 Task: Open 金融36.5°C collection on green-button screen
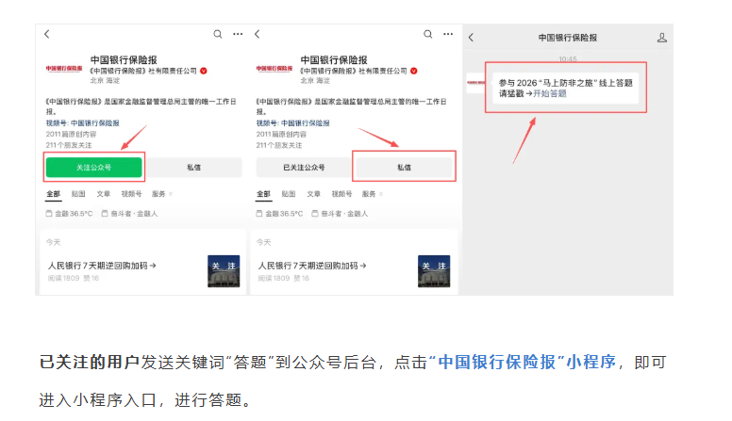pos(69,214)
